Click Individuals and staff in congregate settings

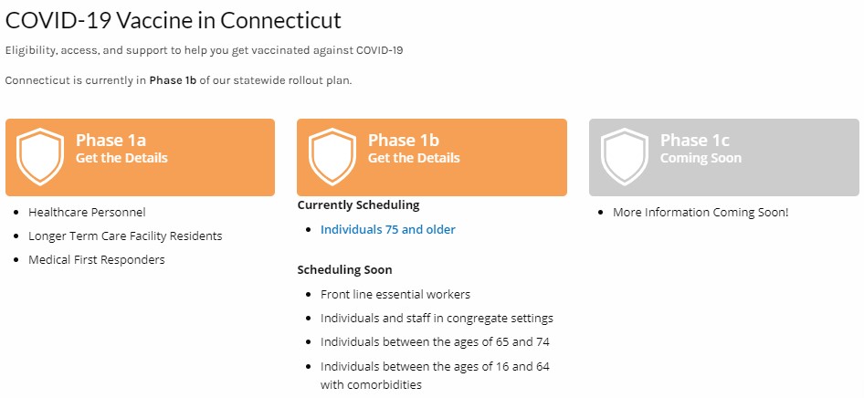437,319
